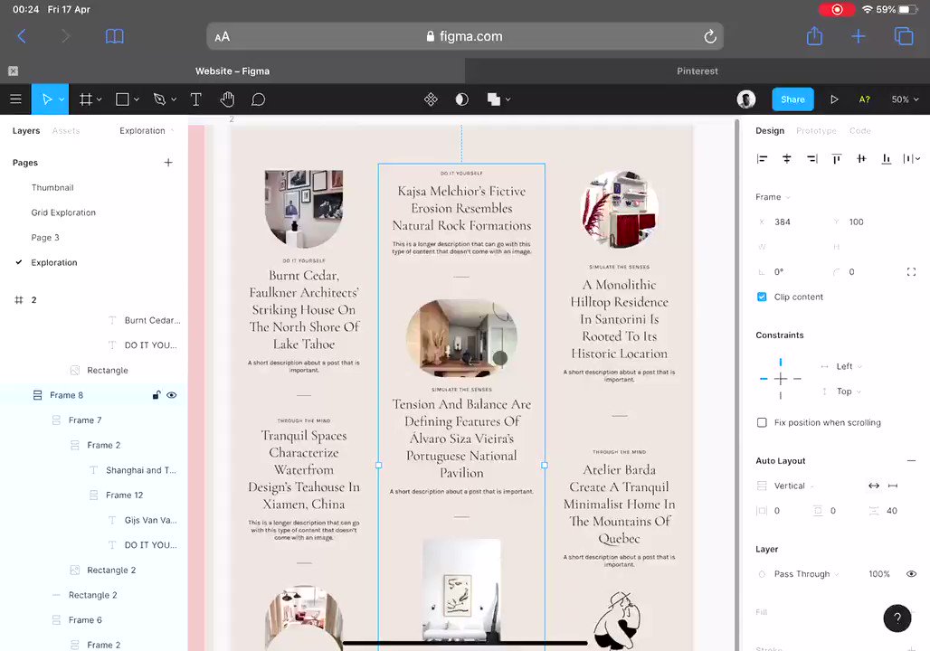
Task: Toggle visibility eye on Frame 8
Action: point(171,395)
